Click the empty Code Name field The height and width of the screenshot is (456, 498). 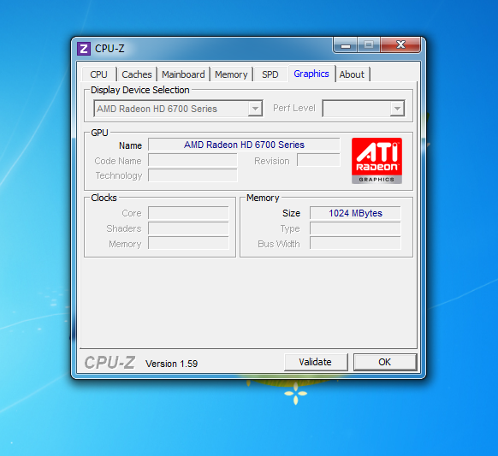click(193, 160)
